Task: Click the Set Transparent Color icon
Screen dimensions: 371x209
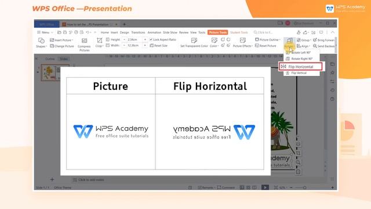Action: pyautogui.click(x=194, y=40)
